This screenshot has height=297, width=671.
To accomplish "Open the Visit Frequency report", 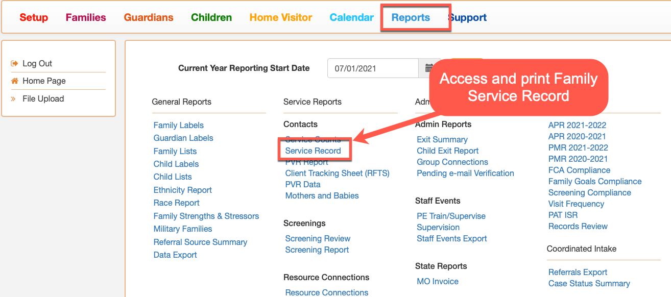I will [x=576, y=204].
